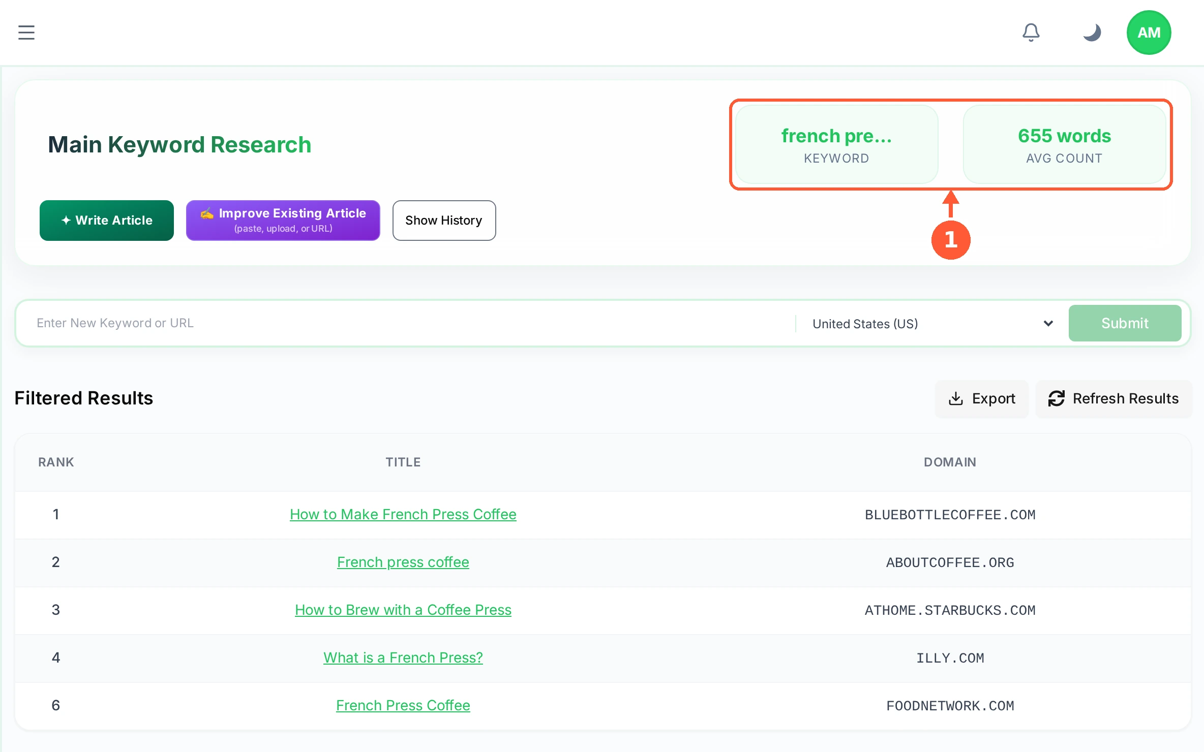Image resolution: width=1204 pixels, height=752 pixels.
Task: Open How to Make French Press Coffee link
Action: (x=403, y=514)
